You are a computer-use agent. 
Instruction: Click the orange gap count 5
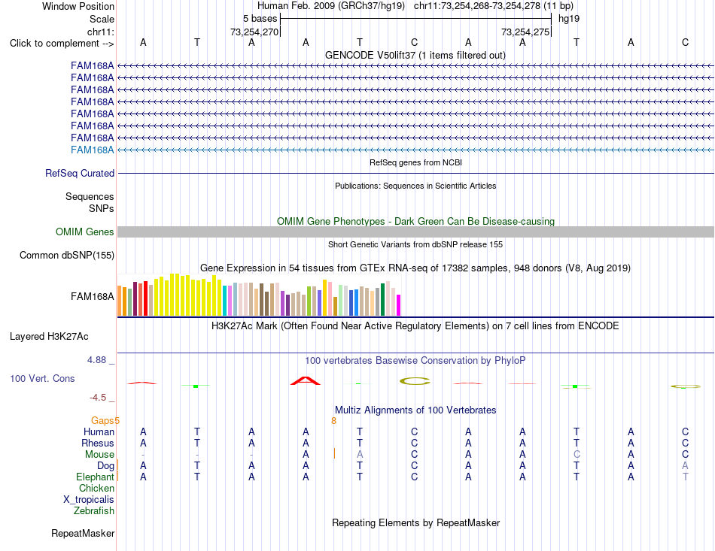[117, 420]
